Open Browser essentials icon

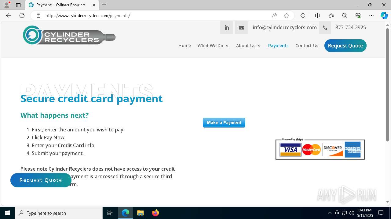pyautogui.click(x=358, y=16)
